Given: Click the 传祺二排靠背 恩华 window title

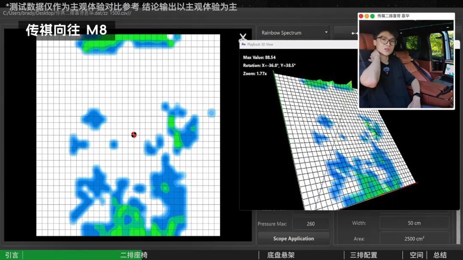Looking at the screenshot, I should (393, 16).
